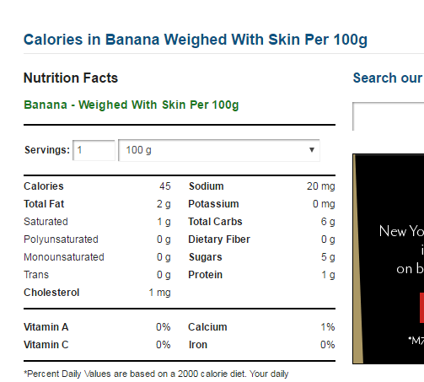Image resolution: width=424 pixels, height=382 pixels.
Task: Click the Servings quantity input field
Action: tap(94, 150)
